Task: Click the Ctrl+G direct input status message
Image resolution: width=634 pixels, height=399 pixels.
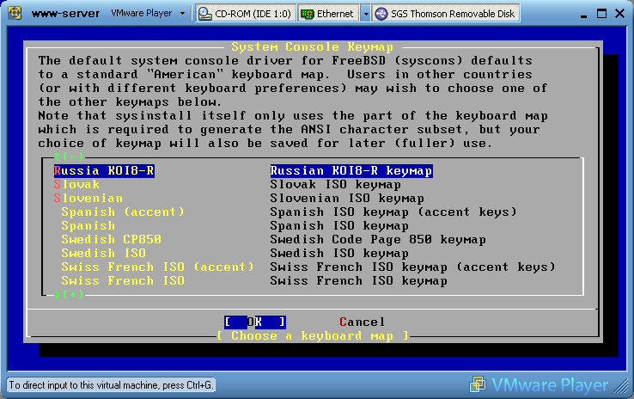Action: tap(111, 385)
